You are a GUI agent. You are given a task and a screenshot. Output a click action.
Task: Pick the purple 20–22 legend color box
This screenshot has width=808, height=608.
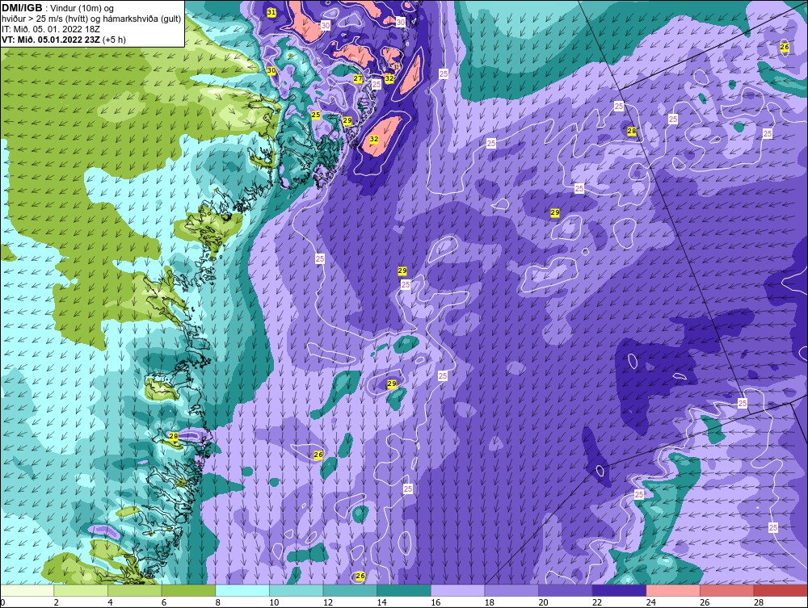(x=566, y=590)
